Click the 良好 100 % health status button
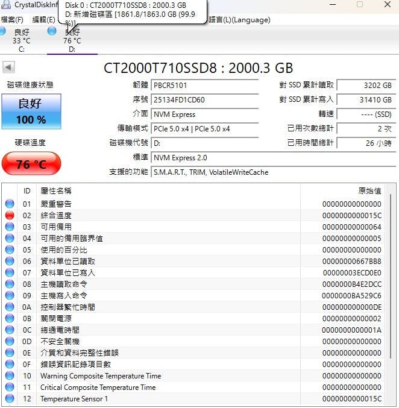Screen dimensions: 399x408 pyautogui.click(x=31, y=111)
